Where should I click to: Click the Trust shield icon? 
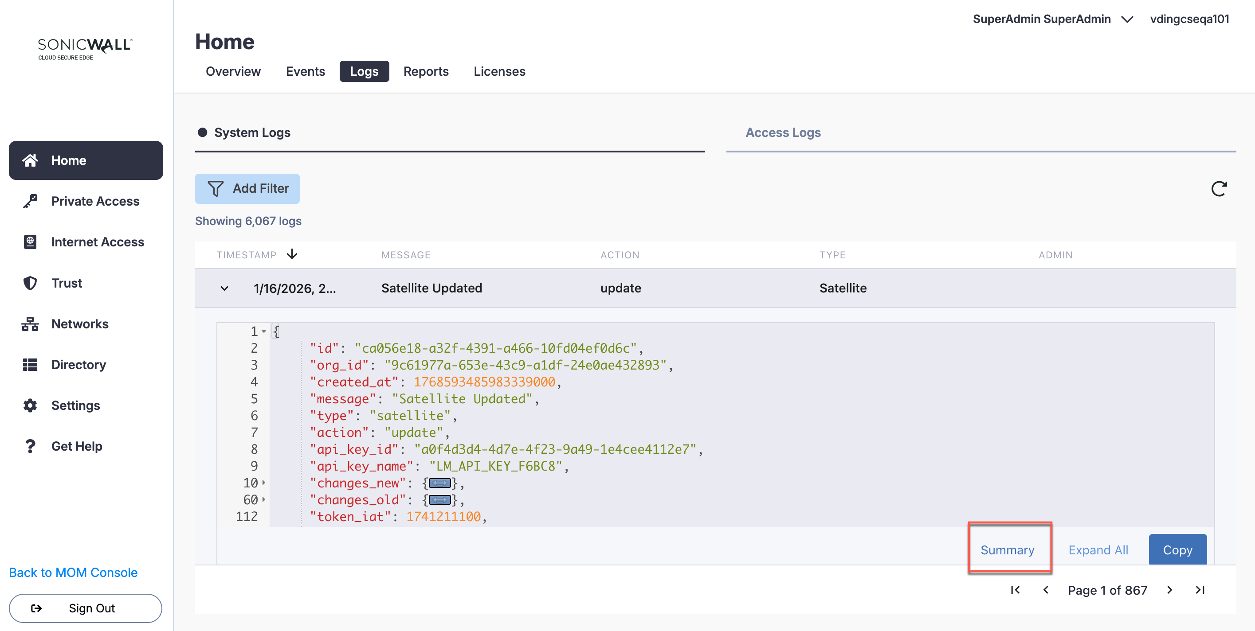pyautogui.click(x=30, y=283)
